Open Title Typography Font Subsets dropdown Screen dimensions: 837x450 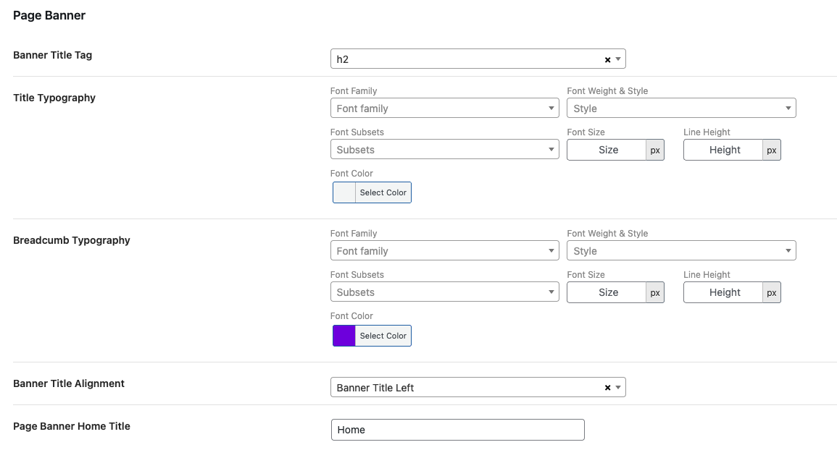pos(444,150)
